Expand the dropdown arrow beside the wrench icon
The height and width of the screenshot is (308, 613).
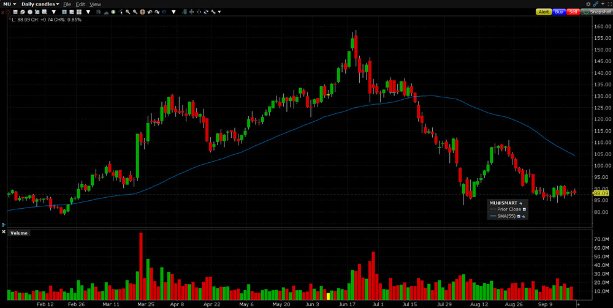[x=219, y=12]
